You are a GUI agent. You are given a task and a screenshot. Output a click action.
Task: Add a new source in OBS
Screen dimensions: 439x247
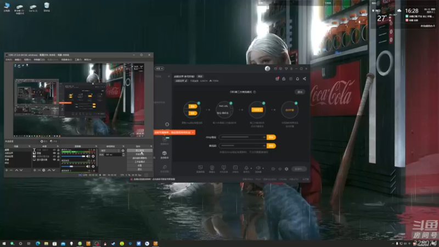pyautogui.click(x=35, y=170)
